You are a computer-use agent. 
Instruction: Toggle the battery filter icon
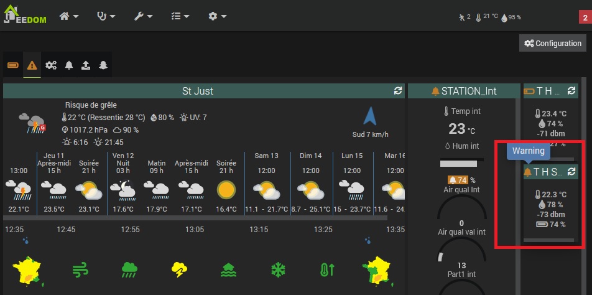pyautogui.click(x=13, y=65)
